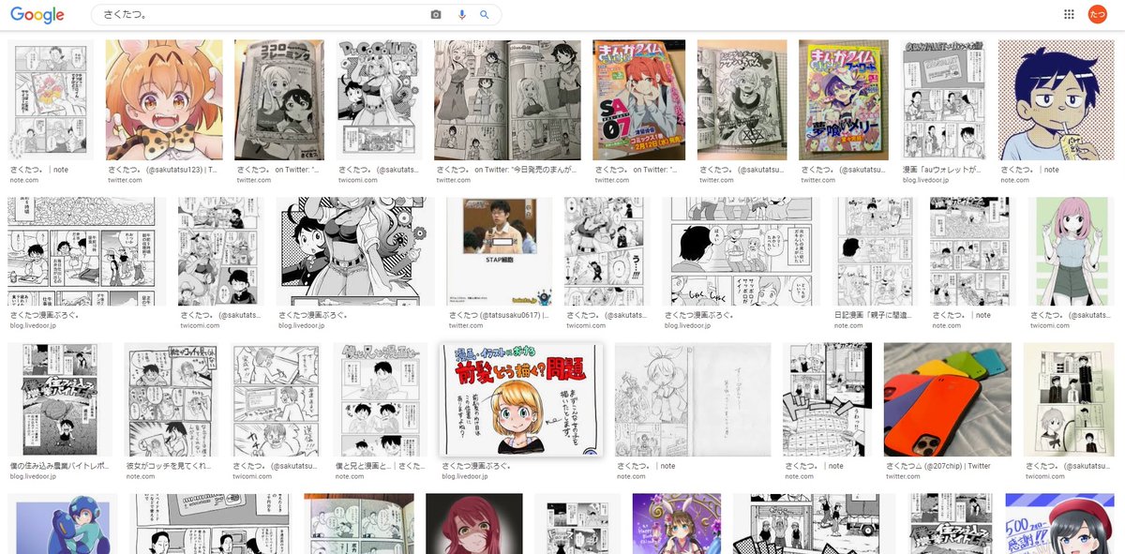Open search by image camera icon
Viewport: 1125px width, 554px height.
[x=436, y=15]
